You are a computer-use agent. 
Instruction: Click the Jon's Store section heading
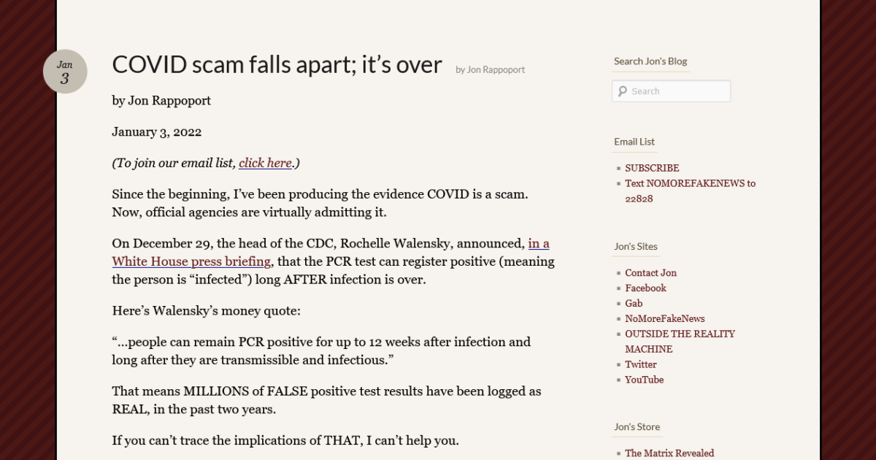[x=637, y=427]
